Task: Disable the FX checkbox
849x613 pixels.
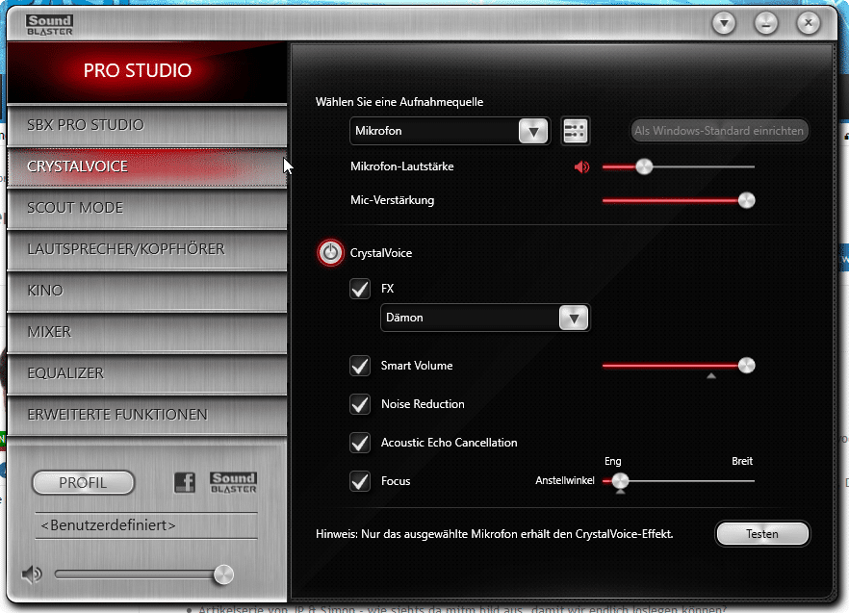Action: 360,289
